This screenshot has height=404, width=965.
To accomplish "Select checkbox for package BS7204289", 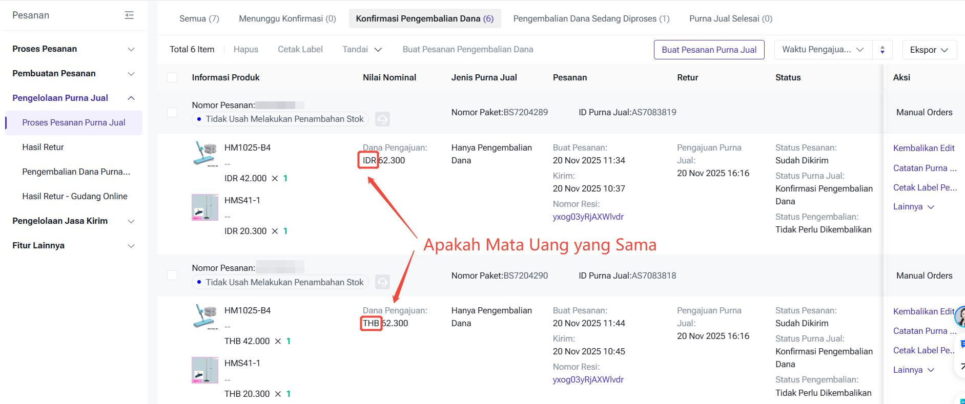I will pyautogui.click(x=172, y=112).
